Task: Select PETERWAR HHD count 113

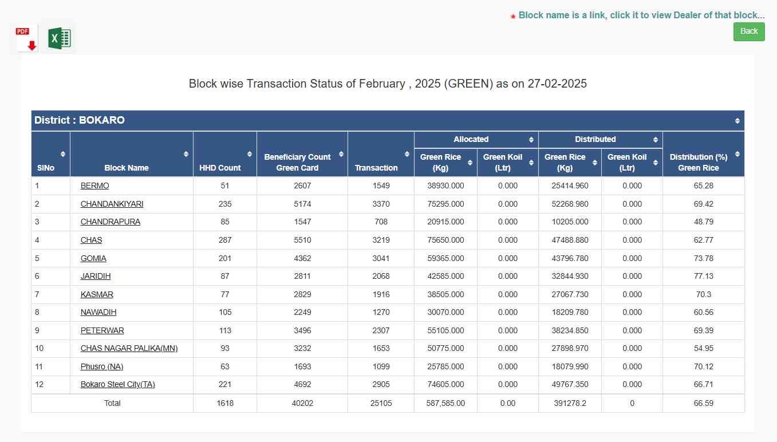Action: pyautogui.click(x=225, y=330)
